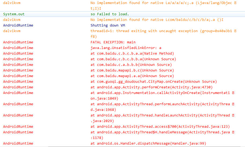The image size is (245, 147).
Task: Select 'at com.baidu.mapapi.b.c(Unknown Source)' line
Action: (x=132, y=70)
